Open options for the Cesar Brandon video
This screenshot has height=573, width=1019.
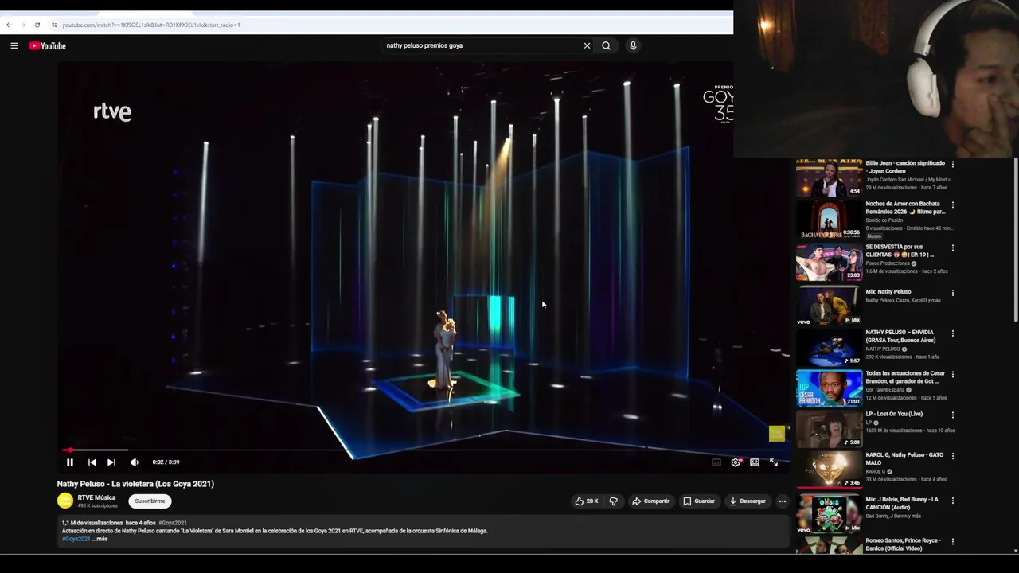[952, 374]
